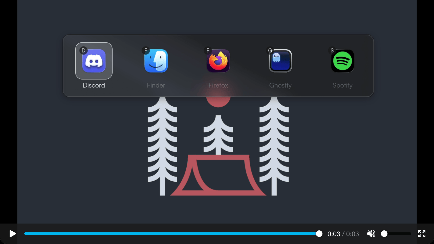Click the Spotify label text
The height and width of the screenshot is (244, 434).
(x=342, y=86)
